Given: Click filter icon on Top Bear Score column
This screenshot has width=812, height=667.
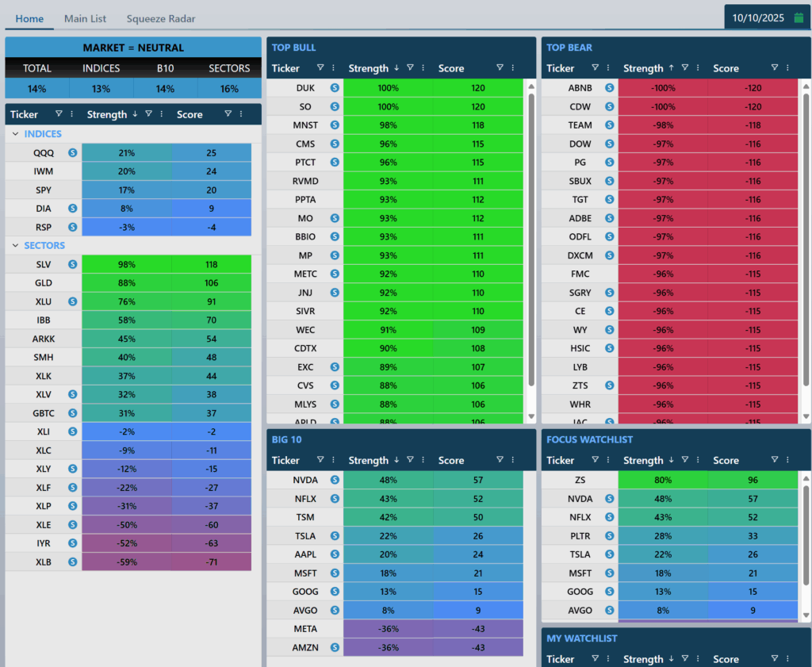Looking at the screenshot, I should click(774, 68).
